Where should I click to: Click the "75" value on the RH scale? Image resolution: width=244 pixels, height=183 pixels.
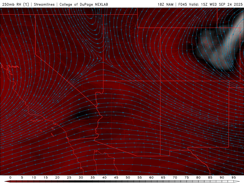point(187,178)
